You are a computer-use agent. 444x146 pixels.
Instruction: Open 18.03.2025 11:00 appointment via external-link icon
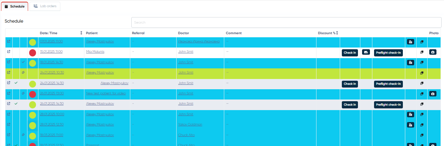point(9,135)
